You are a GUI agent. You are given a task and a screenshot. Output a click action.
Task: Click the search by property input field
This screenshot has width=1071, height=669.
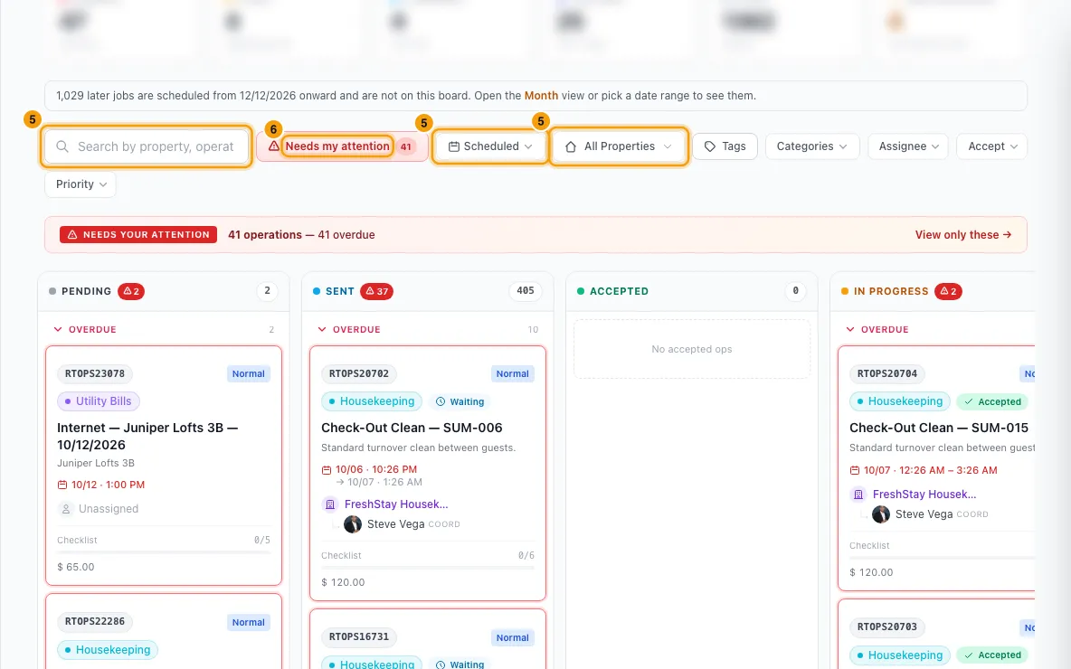[147, 146]
